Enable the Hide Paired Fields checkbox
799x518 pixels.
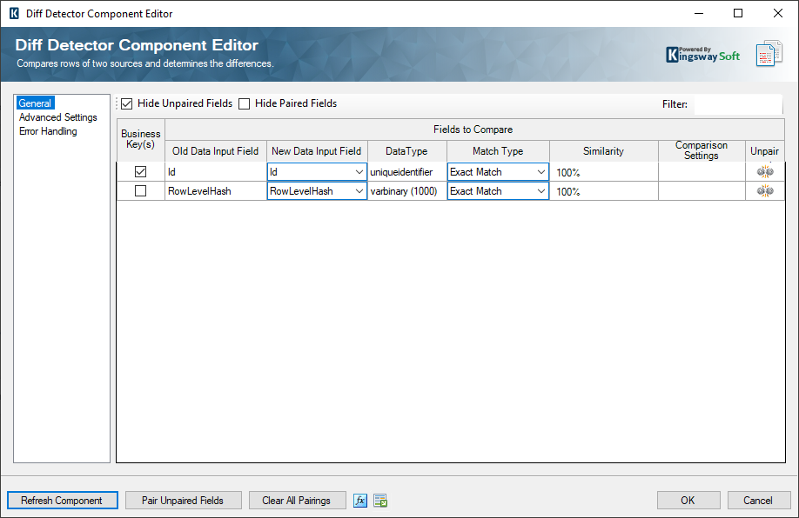245,104
